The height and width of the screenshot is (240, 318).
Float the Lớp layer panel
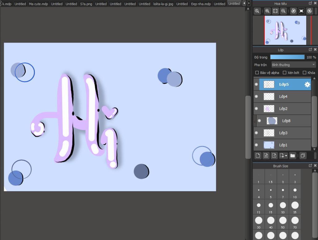point(310,49)
